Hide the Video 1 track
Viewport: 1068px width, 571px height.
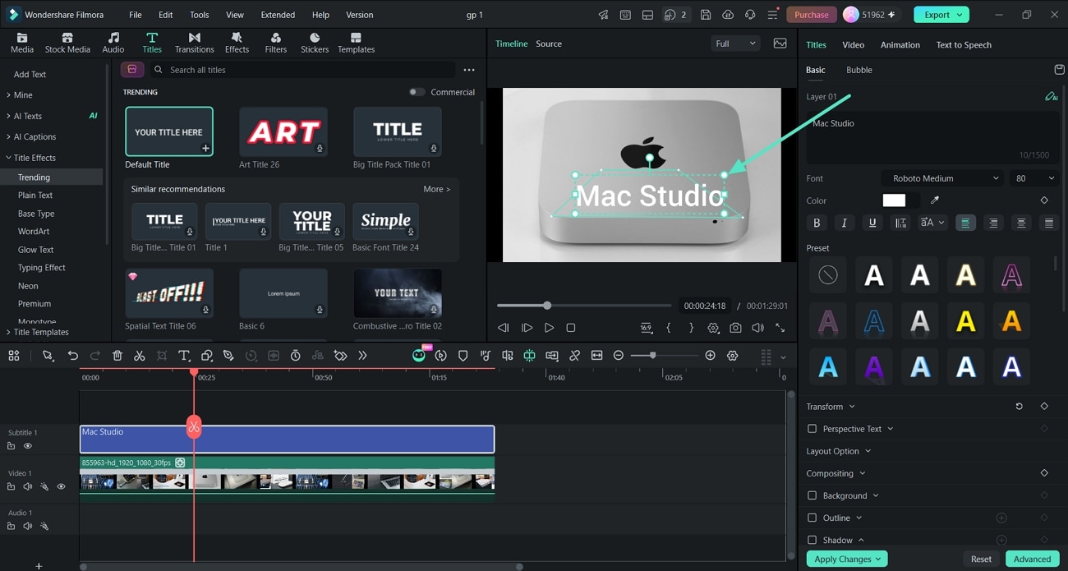61,487
